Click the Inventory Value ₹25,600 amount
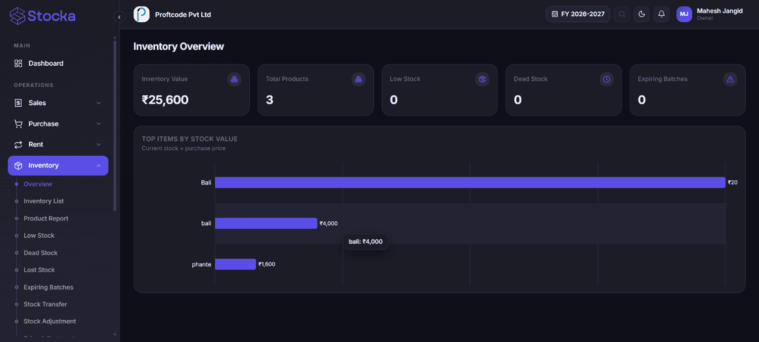The height and width of the screenshot is (342, 759). click(x=165, y=100)
